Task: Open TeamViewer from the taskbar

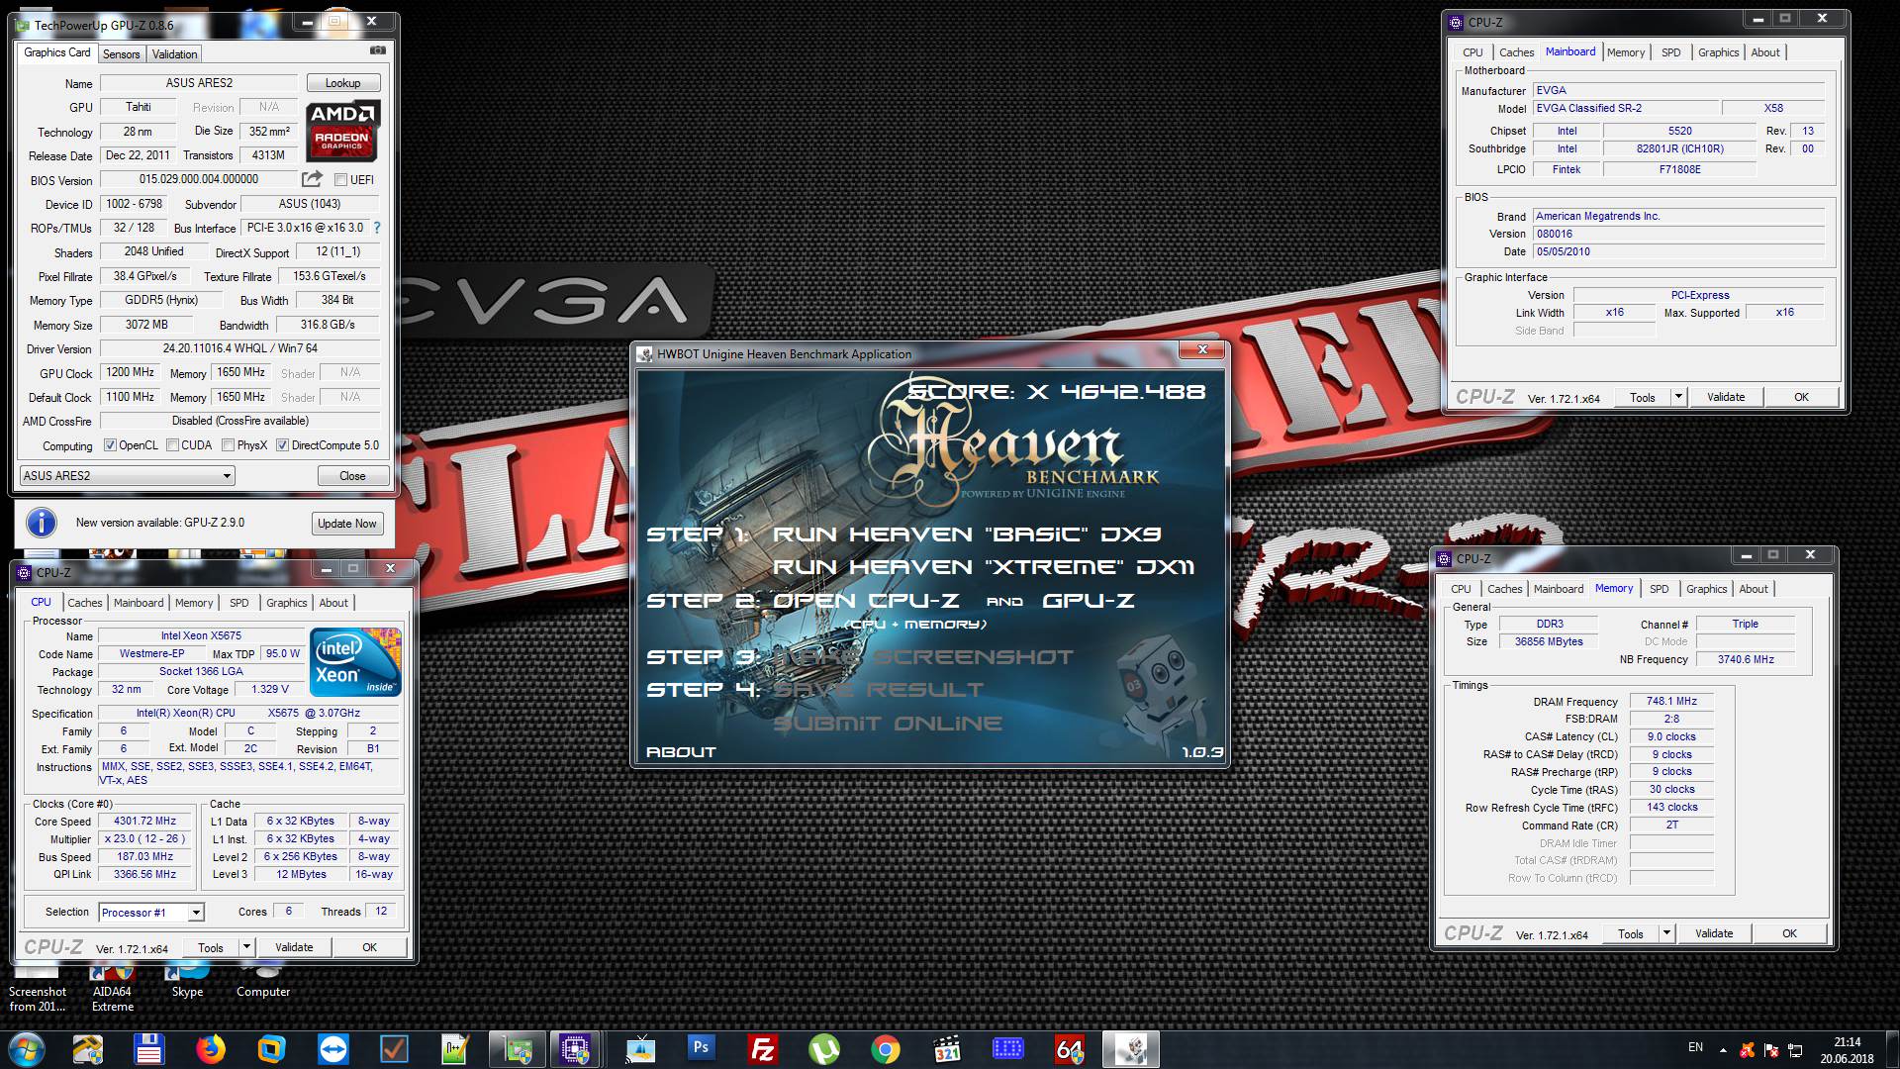Action: click(x=332, y=1049)
